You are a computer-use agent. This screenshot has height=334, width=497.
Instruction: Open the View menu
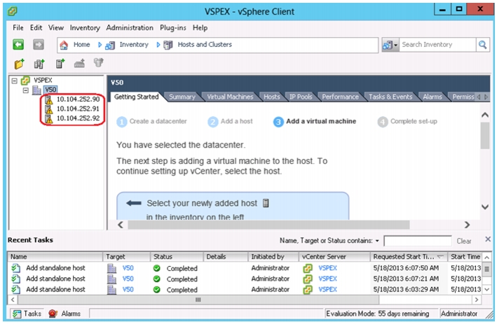click(56, 28)
